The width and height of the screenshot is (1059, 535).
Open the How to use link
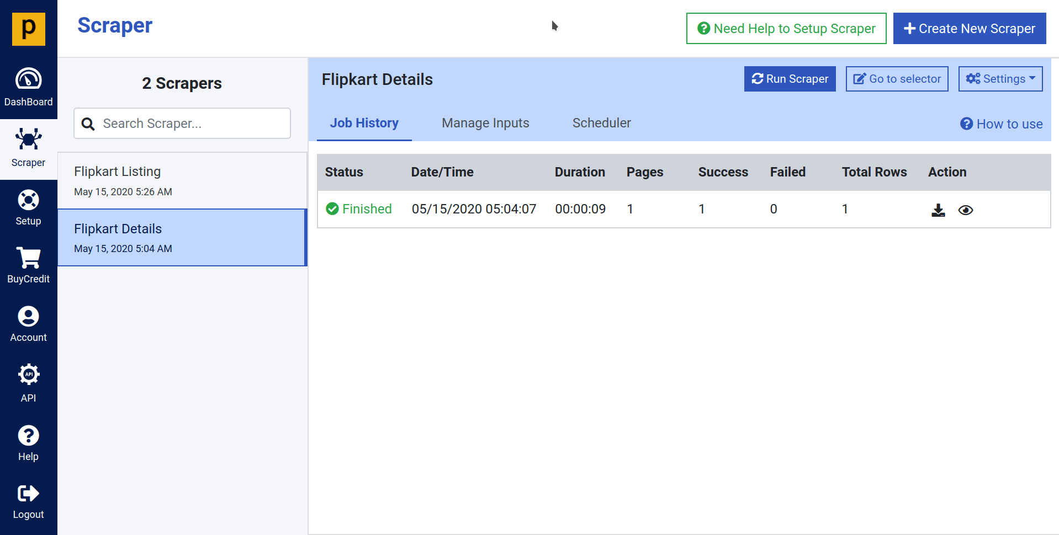click(1002, 124)
